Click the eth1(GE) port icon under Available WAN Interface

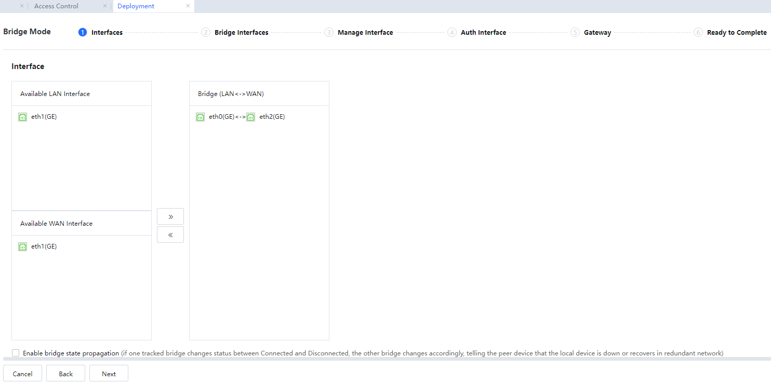(22, 246)
